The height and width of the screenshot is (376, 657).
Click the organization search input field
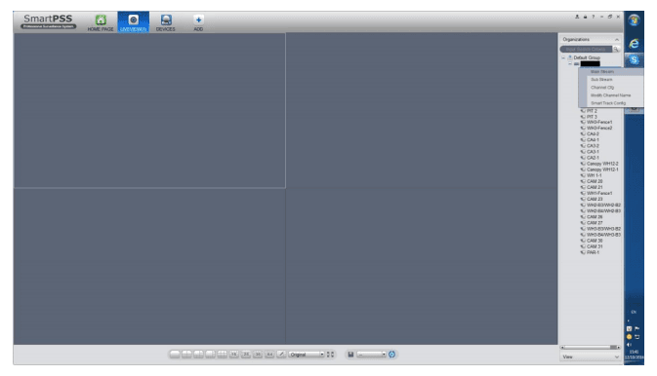coord(586,50)
